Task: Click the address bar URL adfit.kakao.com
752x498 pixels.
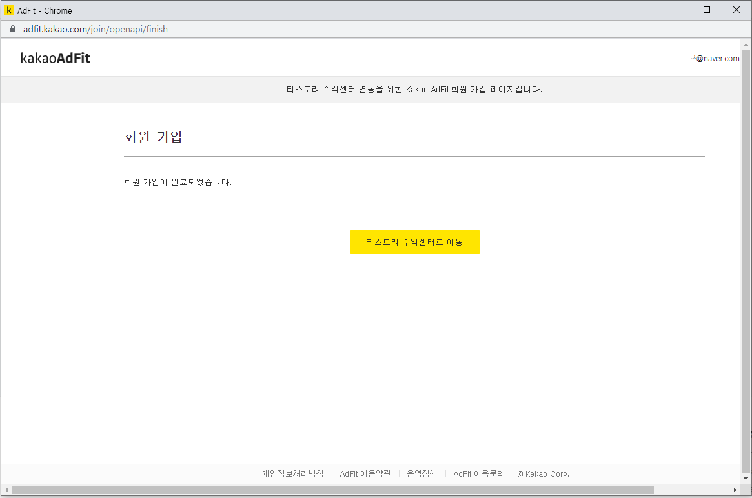Action: (96, 29)
